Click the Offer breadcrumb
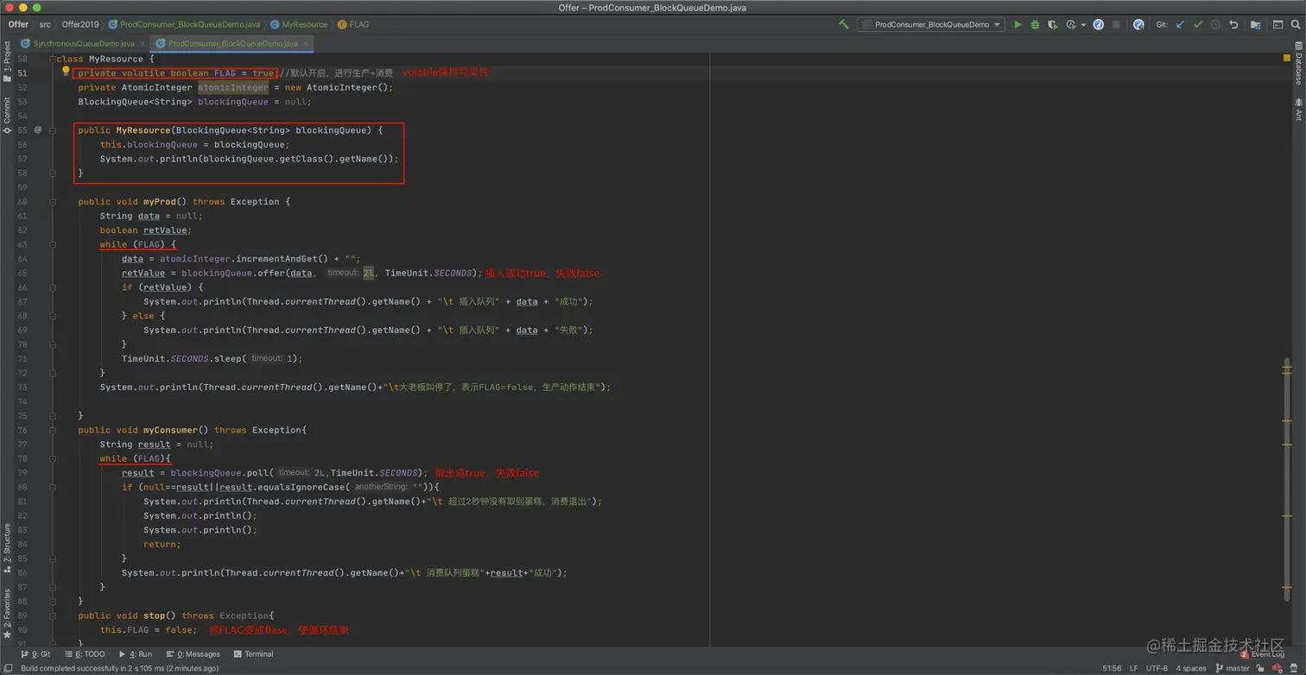The height and width of the screenshot is (675, 1306). 18,24
